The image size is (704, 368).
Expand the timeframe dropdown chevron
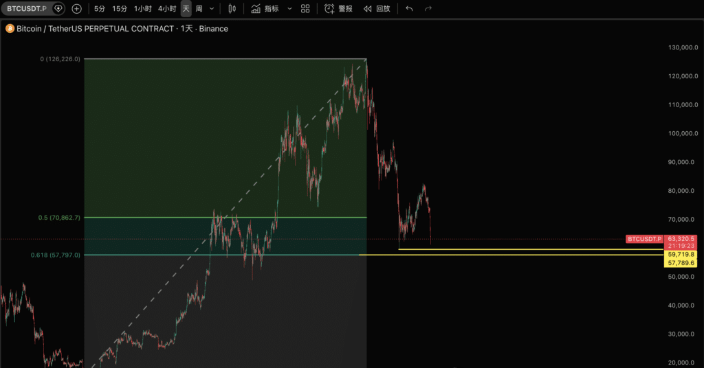tap(212, 8)
